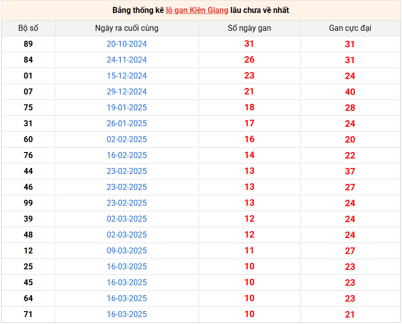Open the 02-02-2025 date link

[x=127, y=139]
